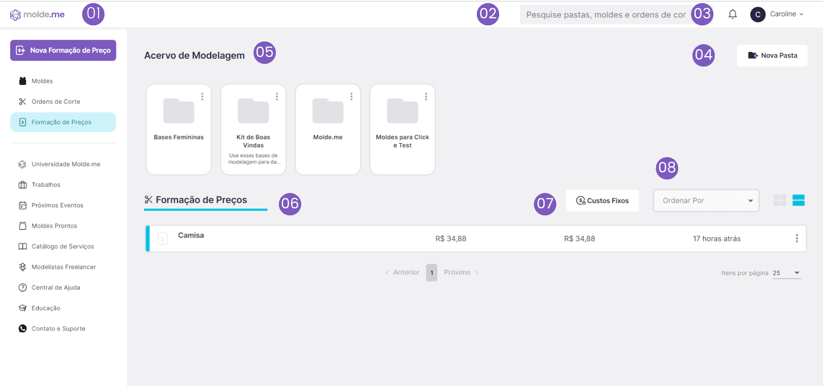The image size is (824, 386).
Task: Go to Anterior page
Action: (x=402, y=272)
